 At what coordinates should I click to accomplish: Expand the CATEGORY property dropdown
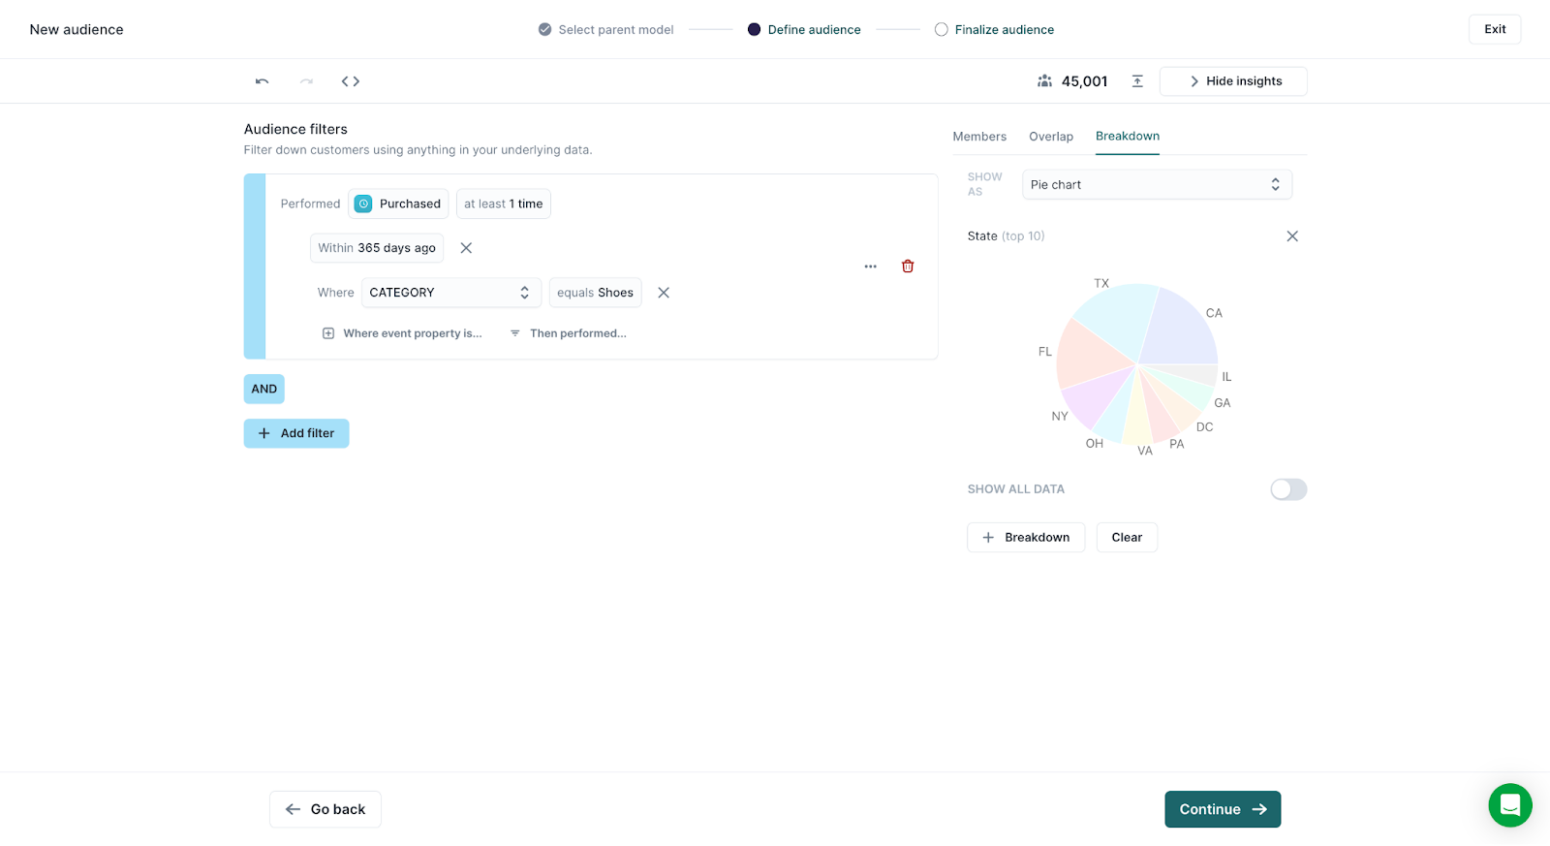click(x=450, y=293)
